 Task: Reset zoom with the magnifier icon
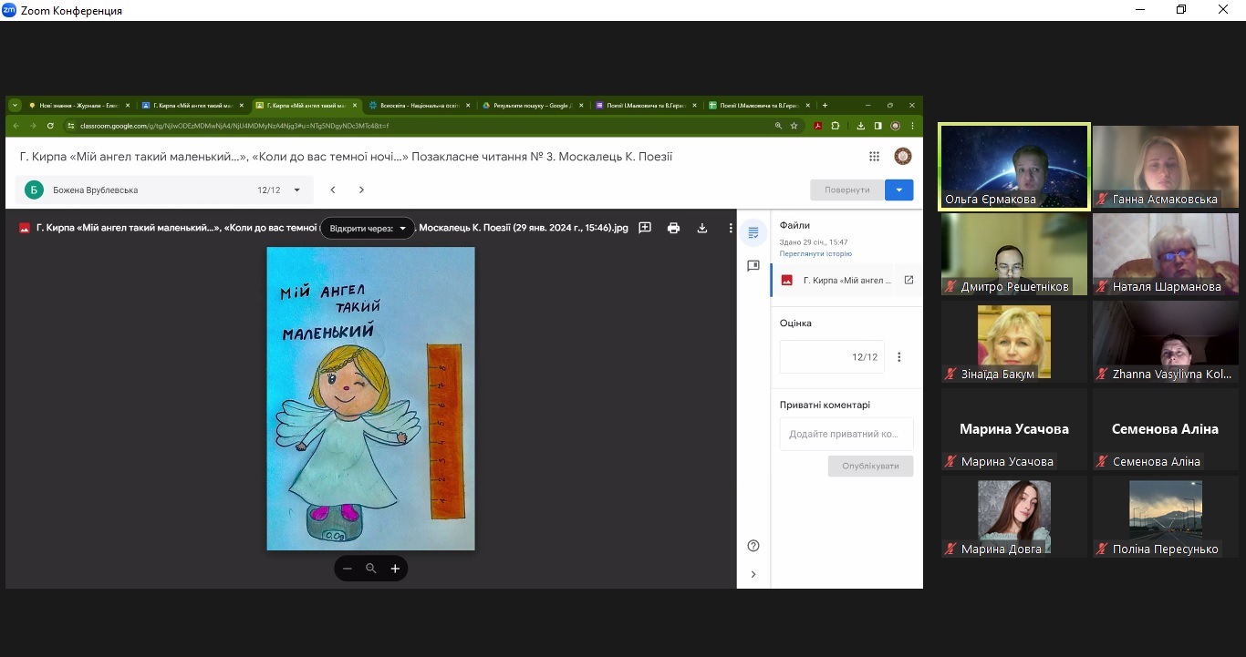click(371, 569)
